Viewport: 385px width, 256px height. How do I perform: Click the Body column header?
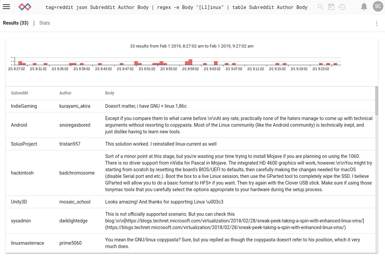pos(110,93)
